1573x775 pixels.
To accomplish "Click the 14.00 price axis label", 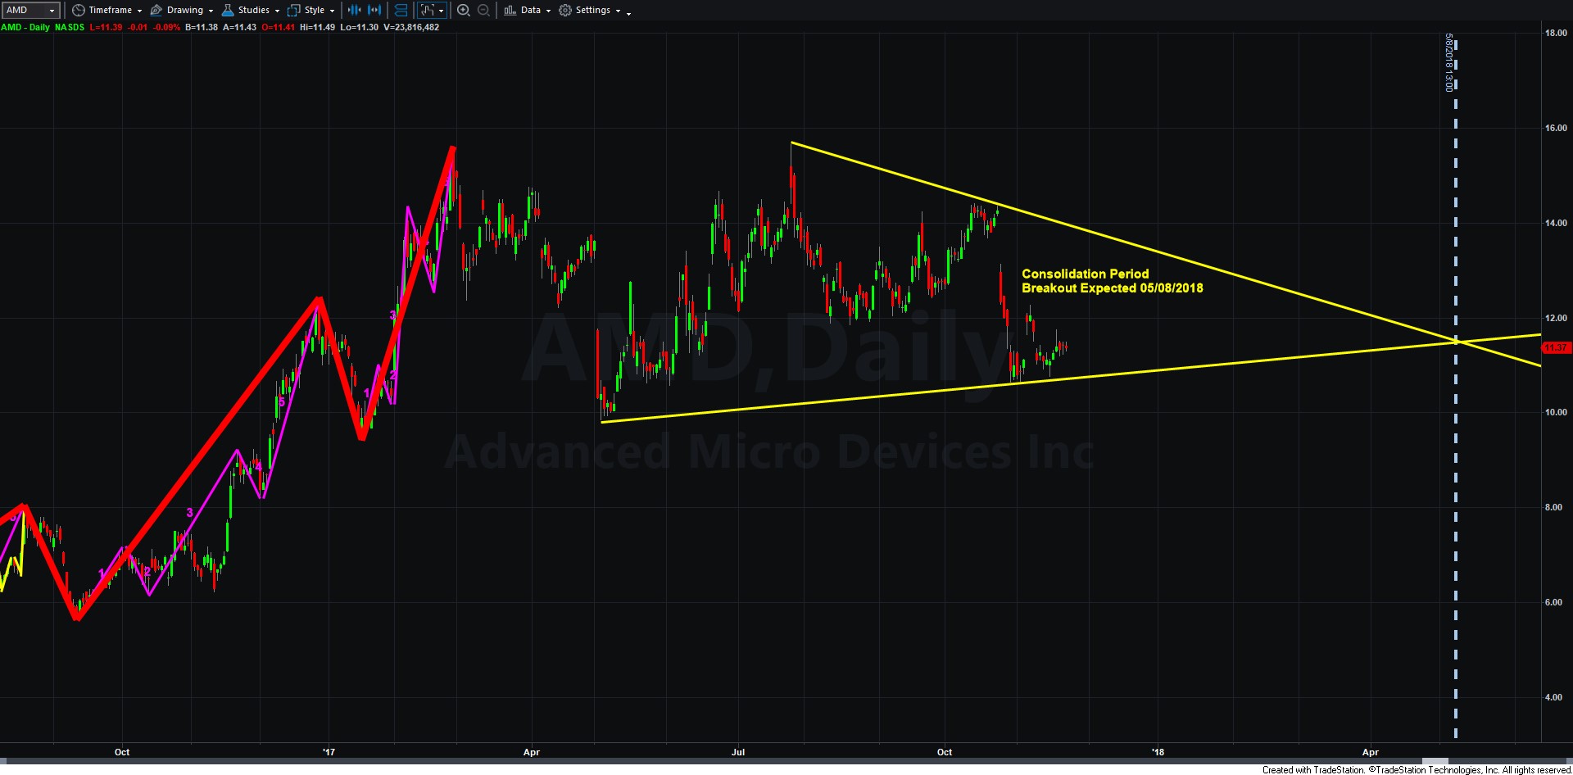I will [1555, 223].
